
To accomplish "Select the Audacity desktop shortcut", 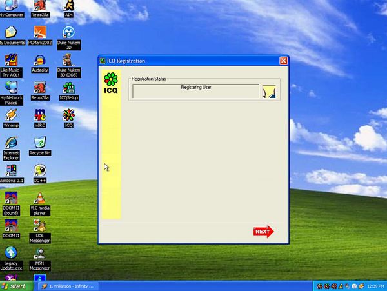I will [x=40, y=64].
